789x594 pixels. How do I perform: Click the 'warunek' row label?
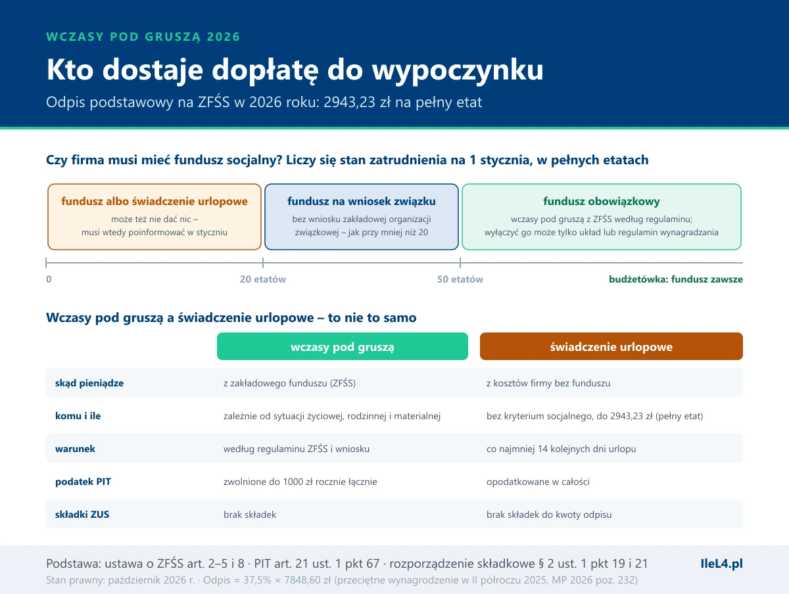[x=76, y=449]
